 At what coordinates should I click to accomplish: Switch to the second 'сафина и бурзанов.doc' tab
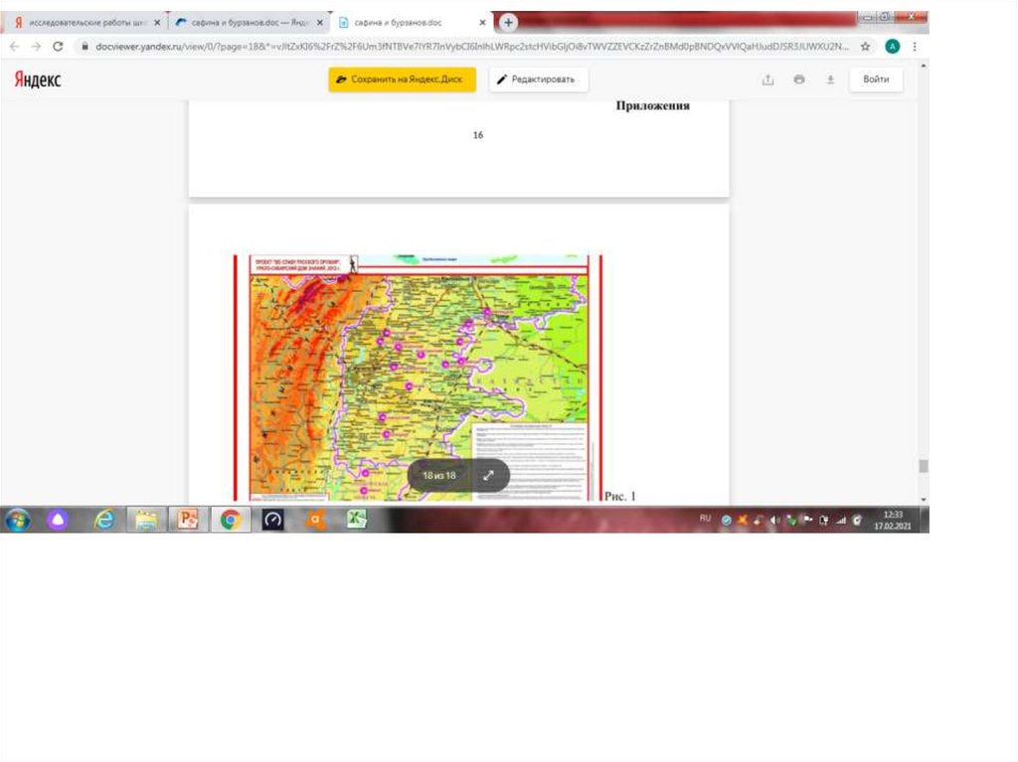coord(410,22)
